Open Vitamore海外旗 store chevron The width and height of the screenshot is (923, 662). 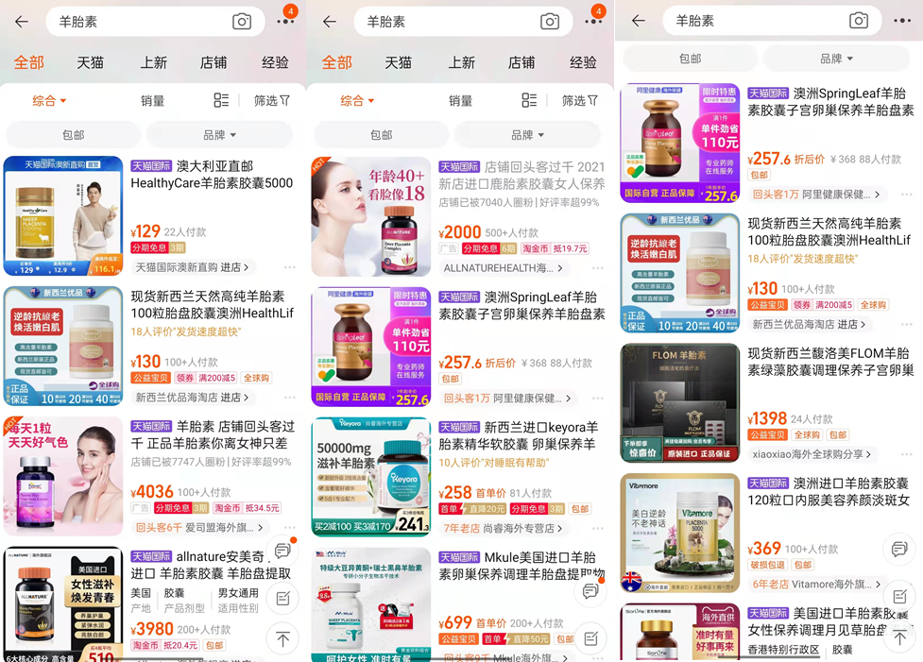(816, 585)
